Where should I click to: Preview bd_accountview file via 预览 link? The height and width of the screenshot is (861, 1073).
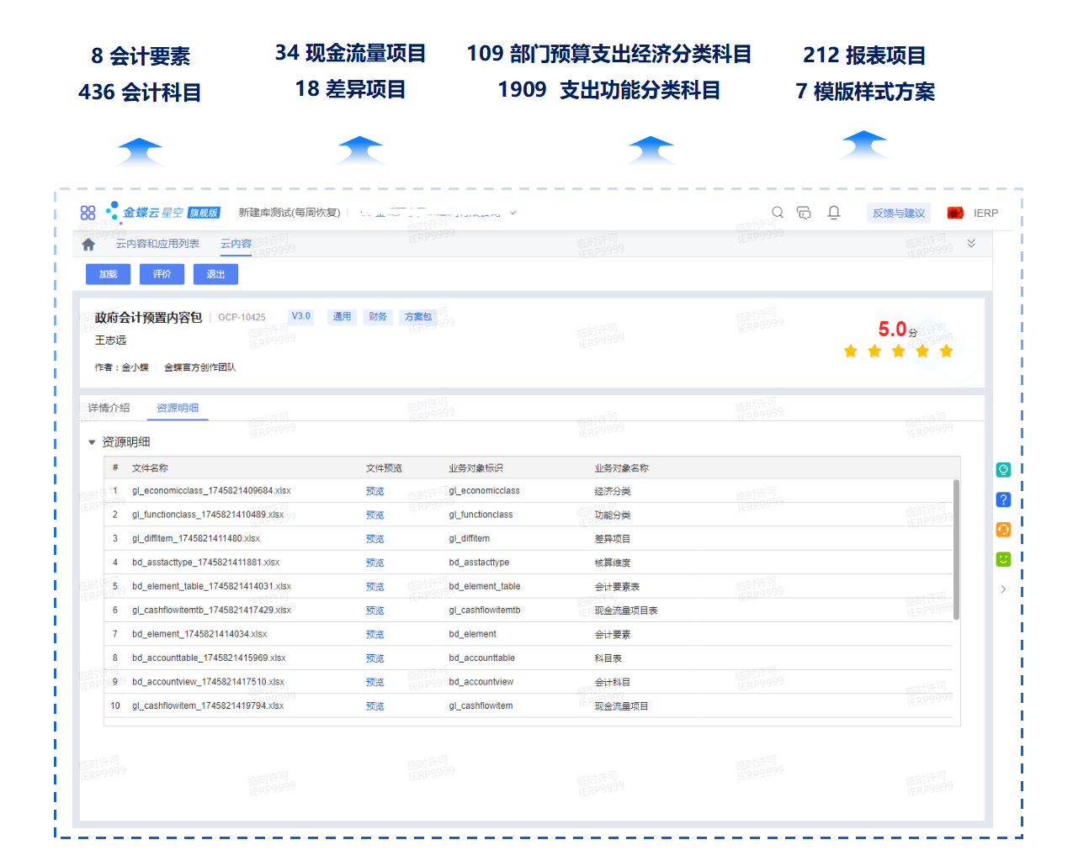point(375,682)
